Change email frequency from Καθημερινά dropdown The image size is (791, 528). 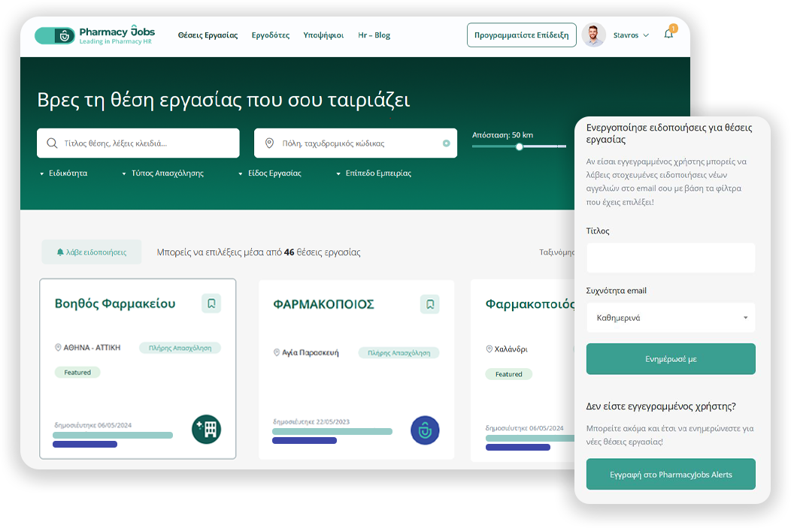670,317
